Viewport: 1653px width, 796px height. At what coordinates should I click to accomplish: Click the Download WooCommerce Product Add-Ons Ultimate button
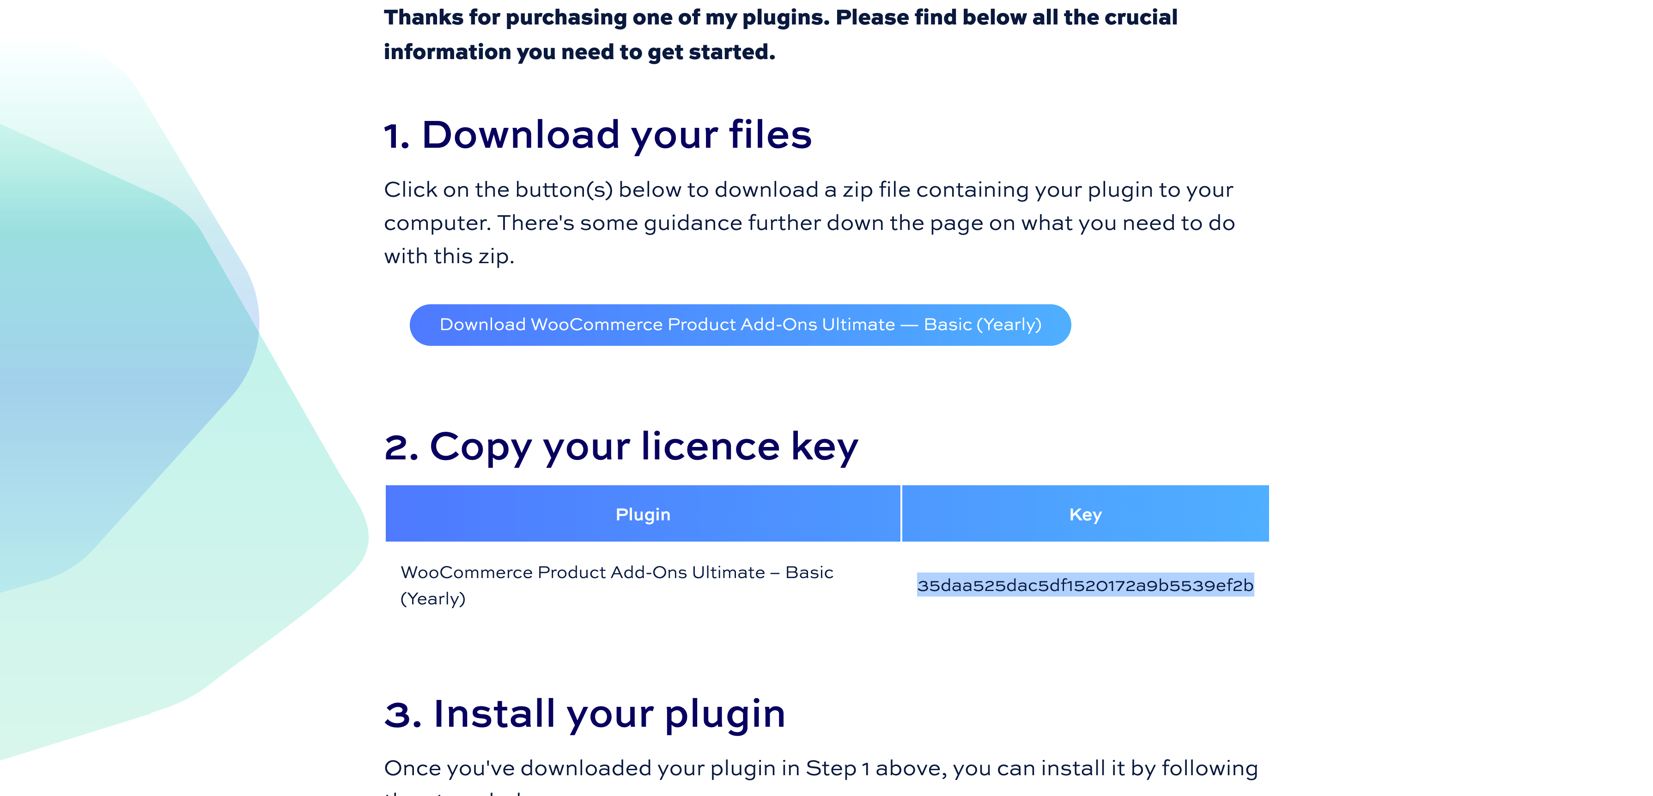tap(740, 325)
